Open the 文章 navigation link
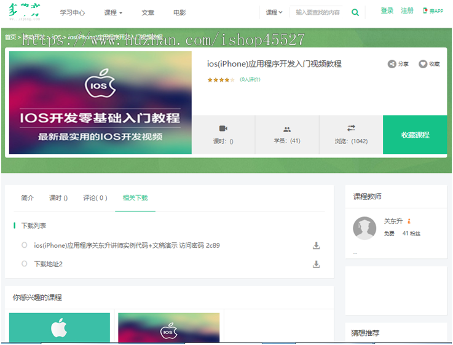Viewport: 453px width, 345px height. click(148, 13)
